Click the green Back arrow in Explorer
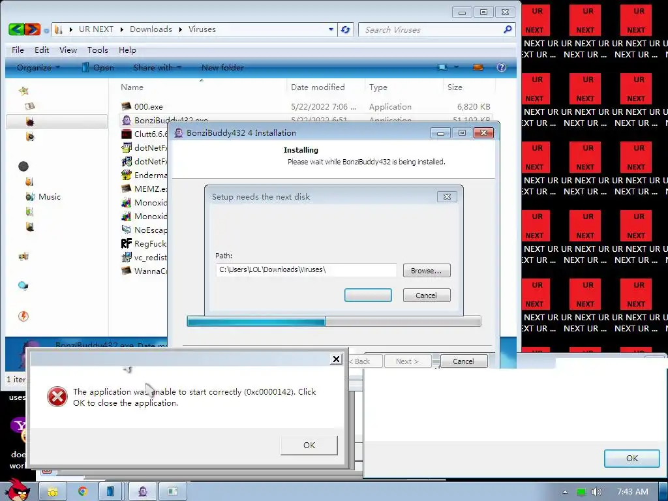 [x=16, y=29]
